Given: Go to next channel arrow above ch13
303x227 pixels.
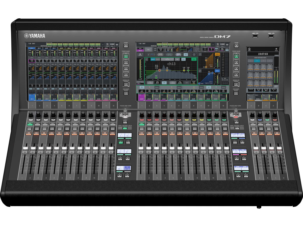Looking at the screenshot, I should click(143, 48).
